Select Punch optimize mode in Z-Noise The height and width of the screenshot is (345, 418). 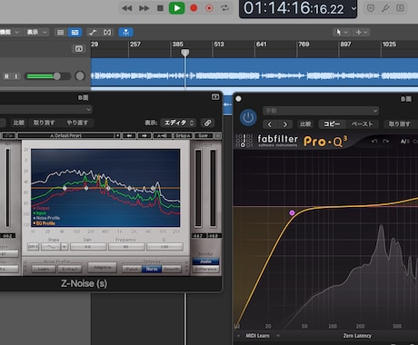coord(132,269)
